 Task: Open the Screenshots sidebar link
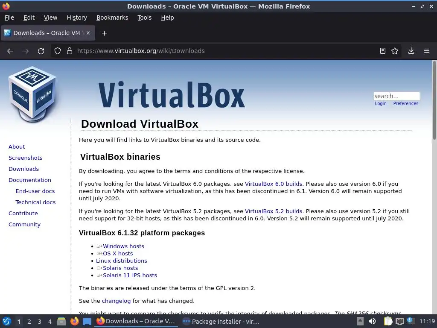[x=25, y=158]
